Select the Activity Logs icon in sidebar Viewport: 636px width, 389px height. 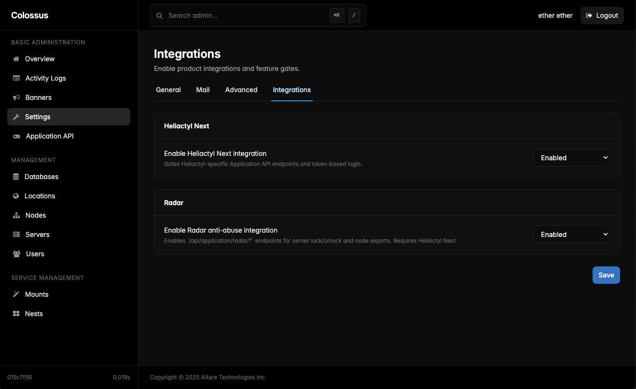pyautogui.click(x=16, y=78)
